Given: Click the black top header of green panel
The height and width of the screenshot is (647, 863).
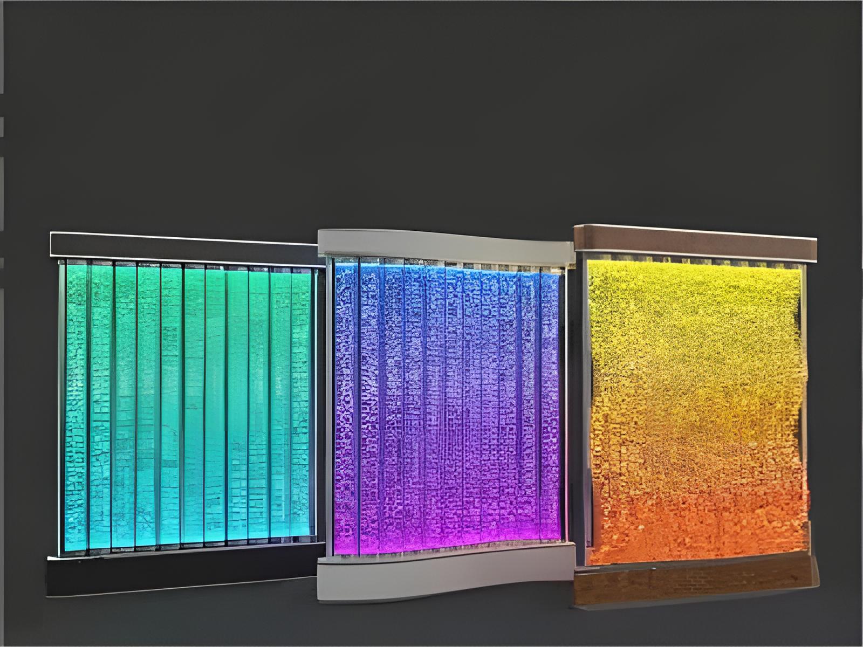Looking at the screenshot, I should coord(183,246).
